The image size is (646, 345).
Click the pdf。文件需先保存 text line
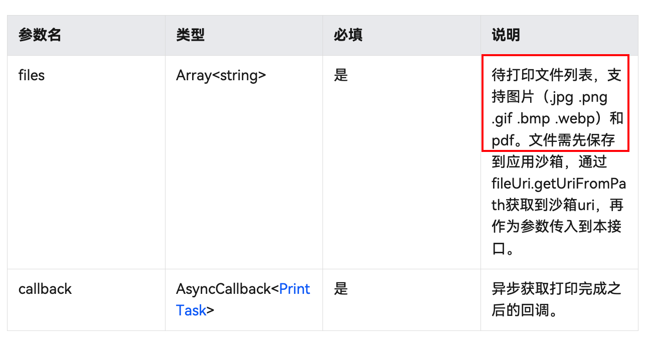(x=553, y=140)
